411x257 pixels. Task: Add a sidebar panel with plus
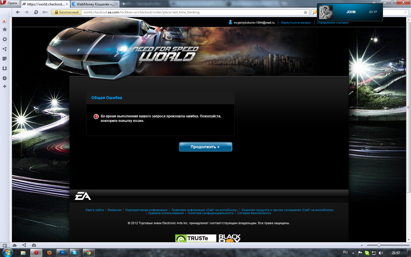(x=5, y=86)
